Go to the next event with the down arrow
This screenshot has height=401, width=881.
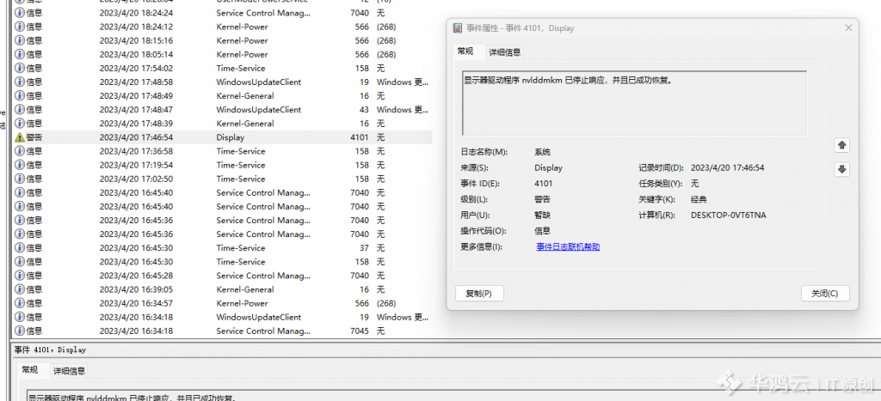(x=841, y=169)
